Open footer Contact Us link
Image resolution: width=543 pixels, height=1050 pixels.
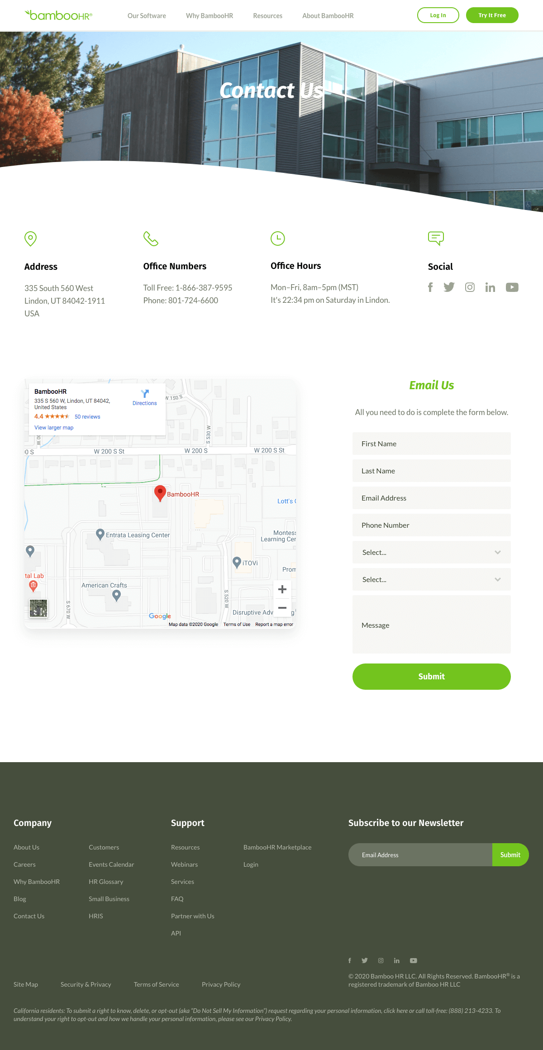(29, 916)
